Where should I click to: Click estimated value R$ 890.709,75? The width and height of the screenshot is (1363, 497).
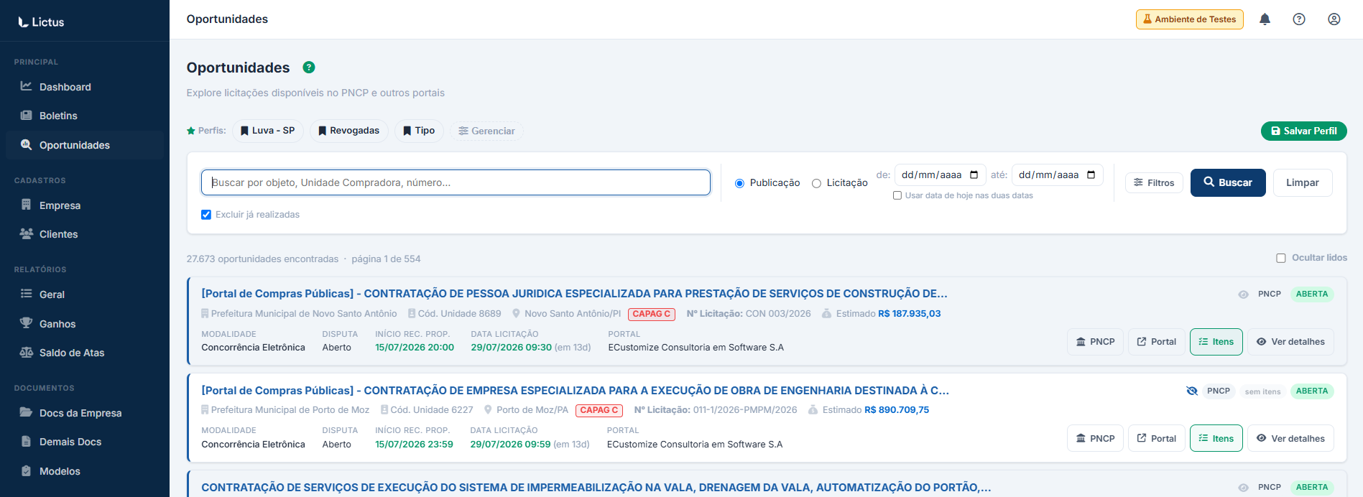pyautogui.click(x=897, y=410)
